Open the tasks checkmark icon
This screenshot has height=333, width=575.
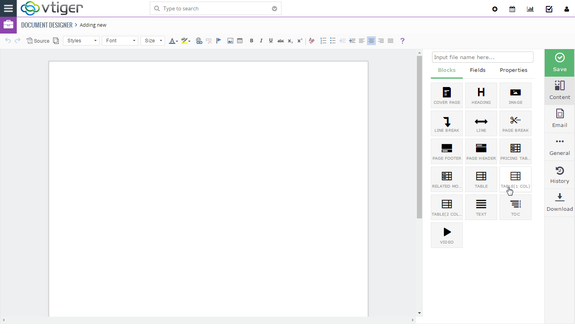coord(549,9)
